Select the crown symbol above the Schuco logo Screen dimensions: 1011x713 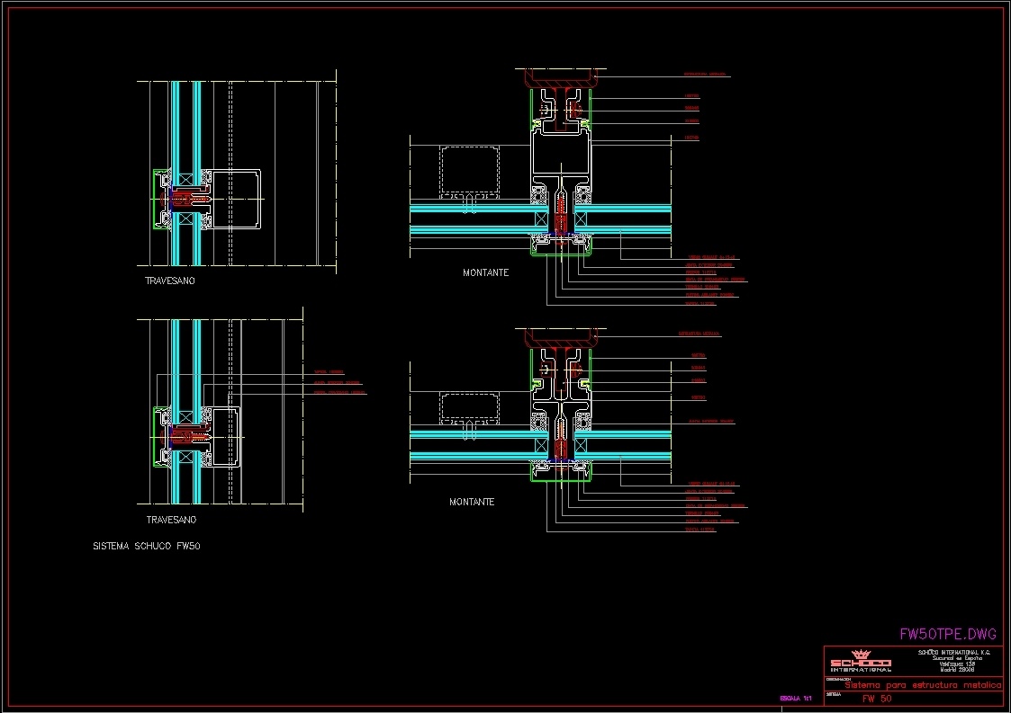(x=860, y=654)
